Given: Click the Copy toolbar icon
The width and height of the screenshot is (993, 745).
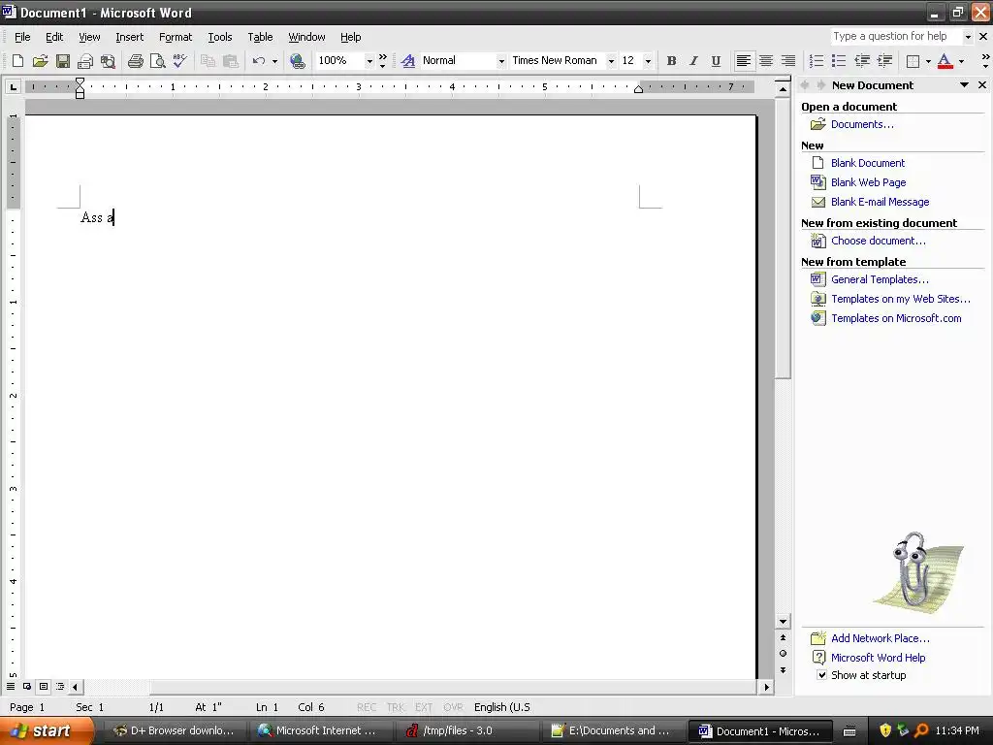Looking at the screenshot, I should (208, 61).
